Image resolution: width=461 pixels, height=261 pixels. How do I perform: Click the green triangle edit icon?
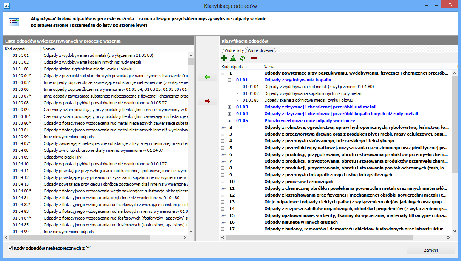[x=233, y=58]
